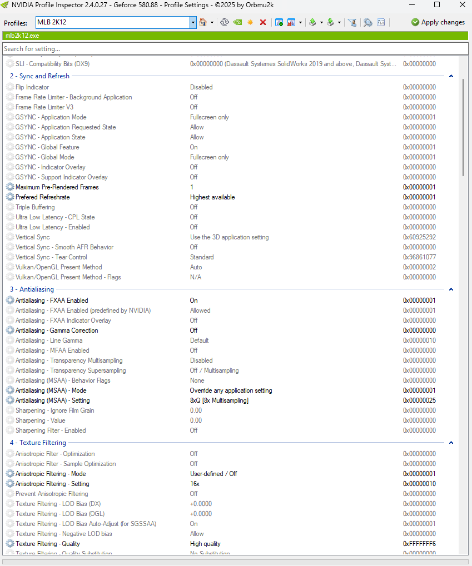
Task: Click Apply changes button
Action: [x=438, y=22]
